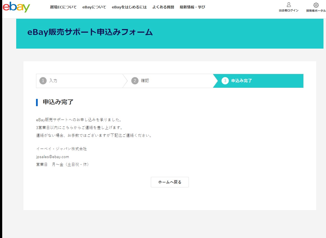The width and height of the screenshot is (326, 238).
Task: Click the 出店者ログイン user icon
Action: tap(289, 5)
